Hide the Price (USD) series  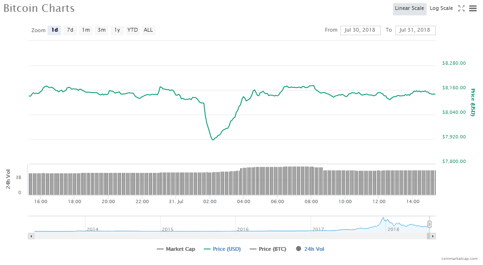click(x=222, y=249)
